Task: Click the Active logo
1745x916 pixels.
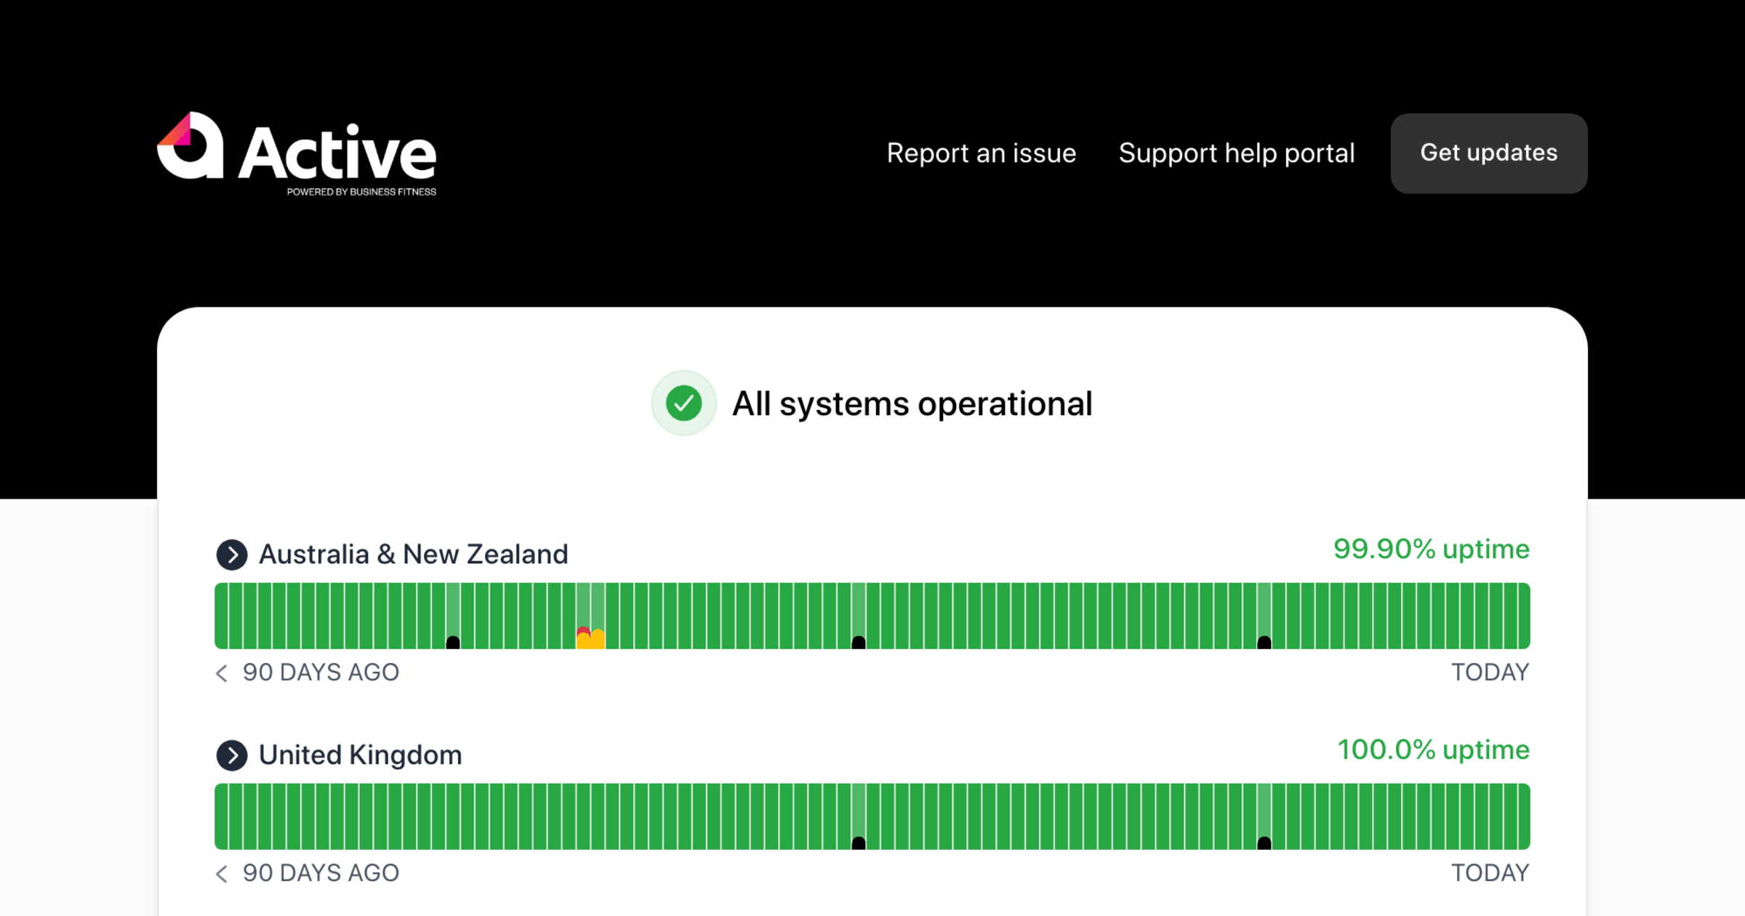Action: (x=297, y=153)
